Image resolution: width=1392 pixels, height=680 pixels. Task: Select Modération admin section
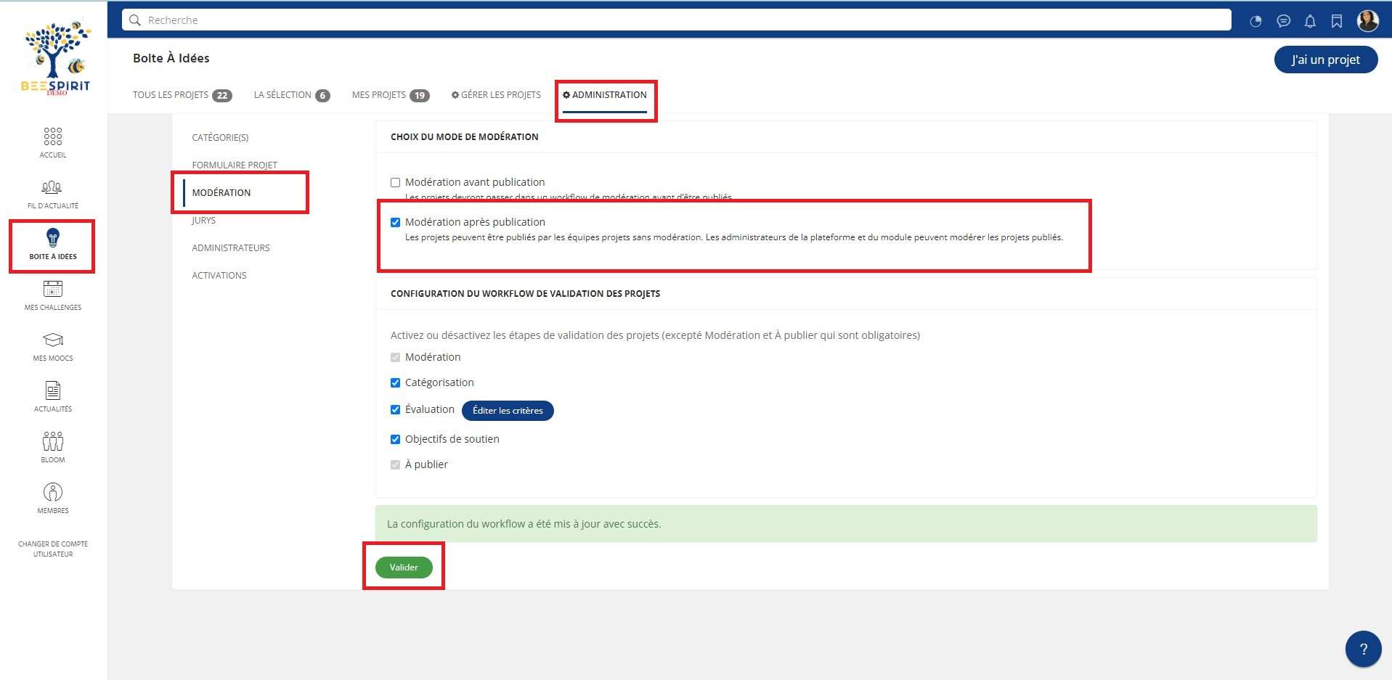coord(221,192)
